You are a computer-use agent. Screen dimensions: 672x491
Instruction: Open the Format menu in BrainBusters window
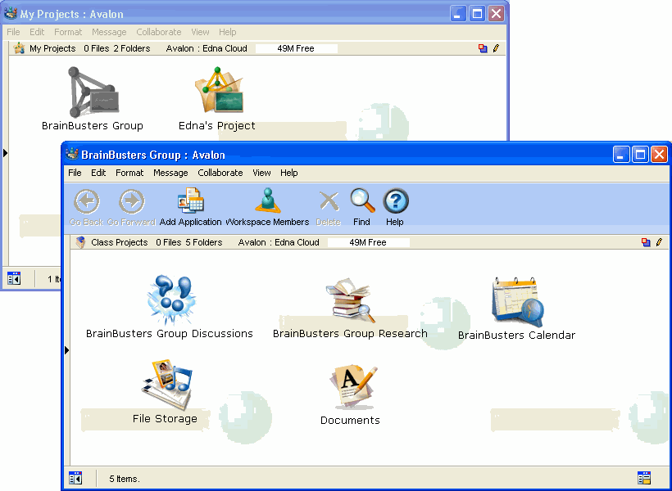[x=129, y=173]
